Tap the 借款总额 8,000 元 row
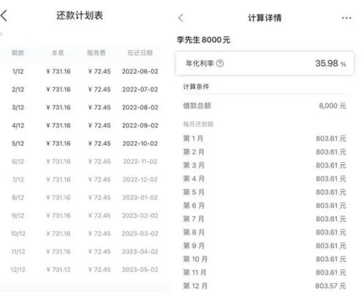Screen dimensions: 361x292 (x=264, y=107)
